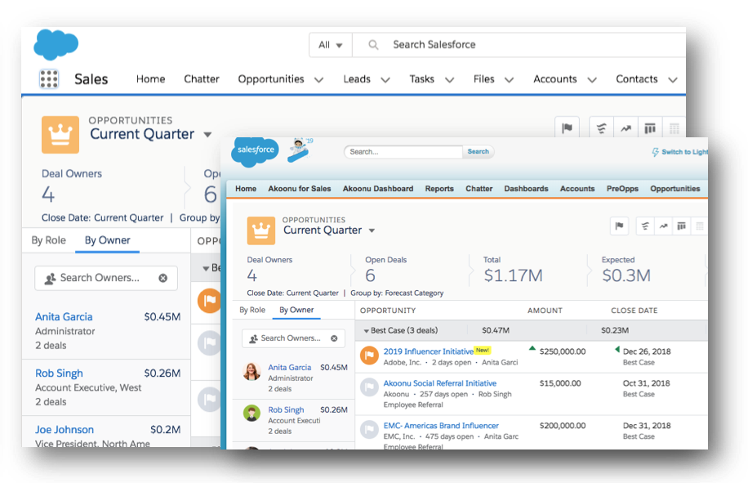Open Akoonu Dashboard tab
The width and height of the screenshot is (748, 483).
[x=378, y=189]
